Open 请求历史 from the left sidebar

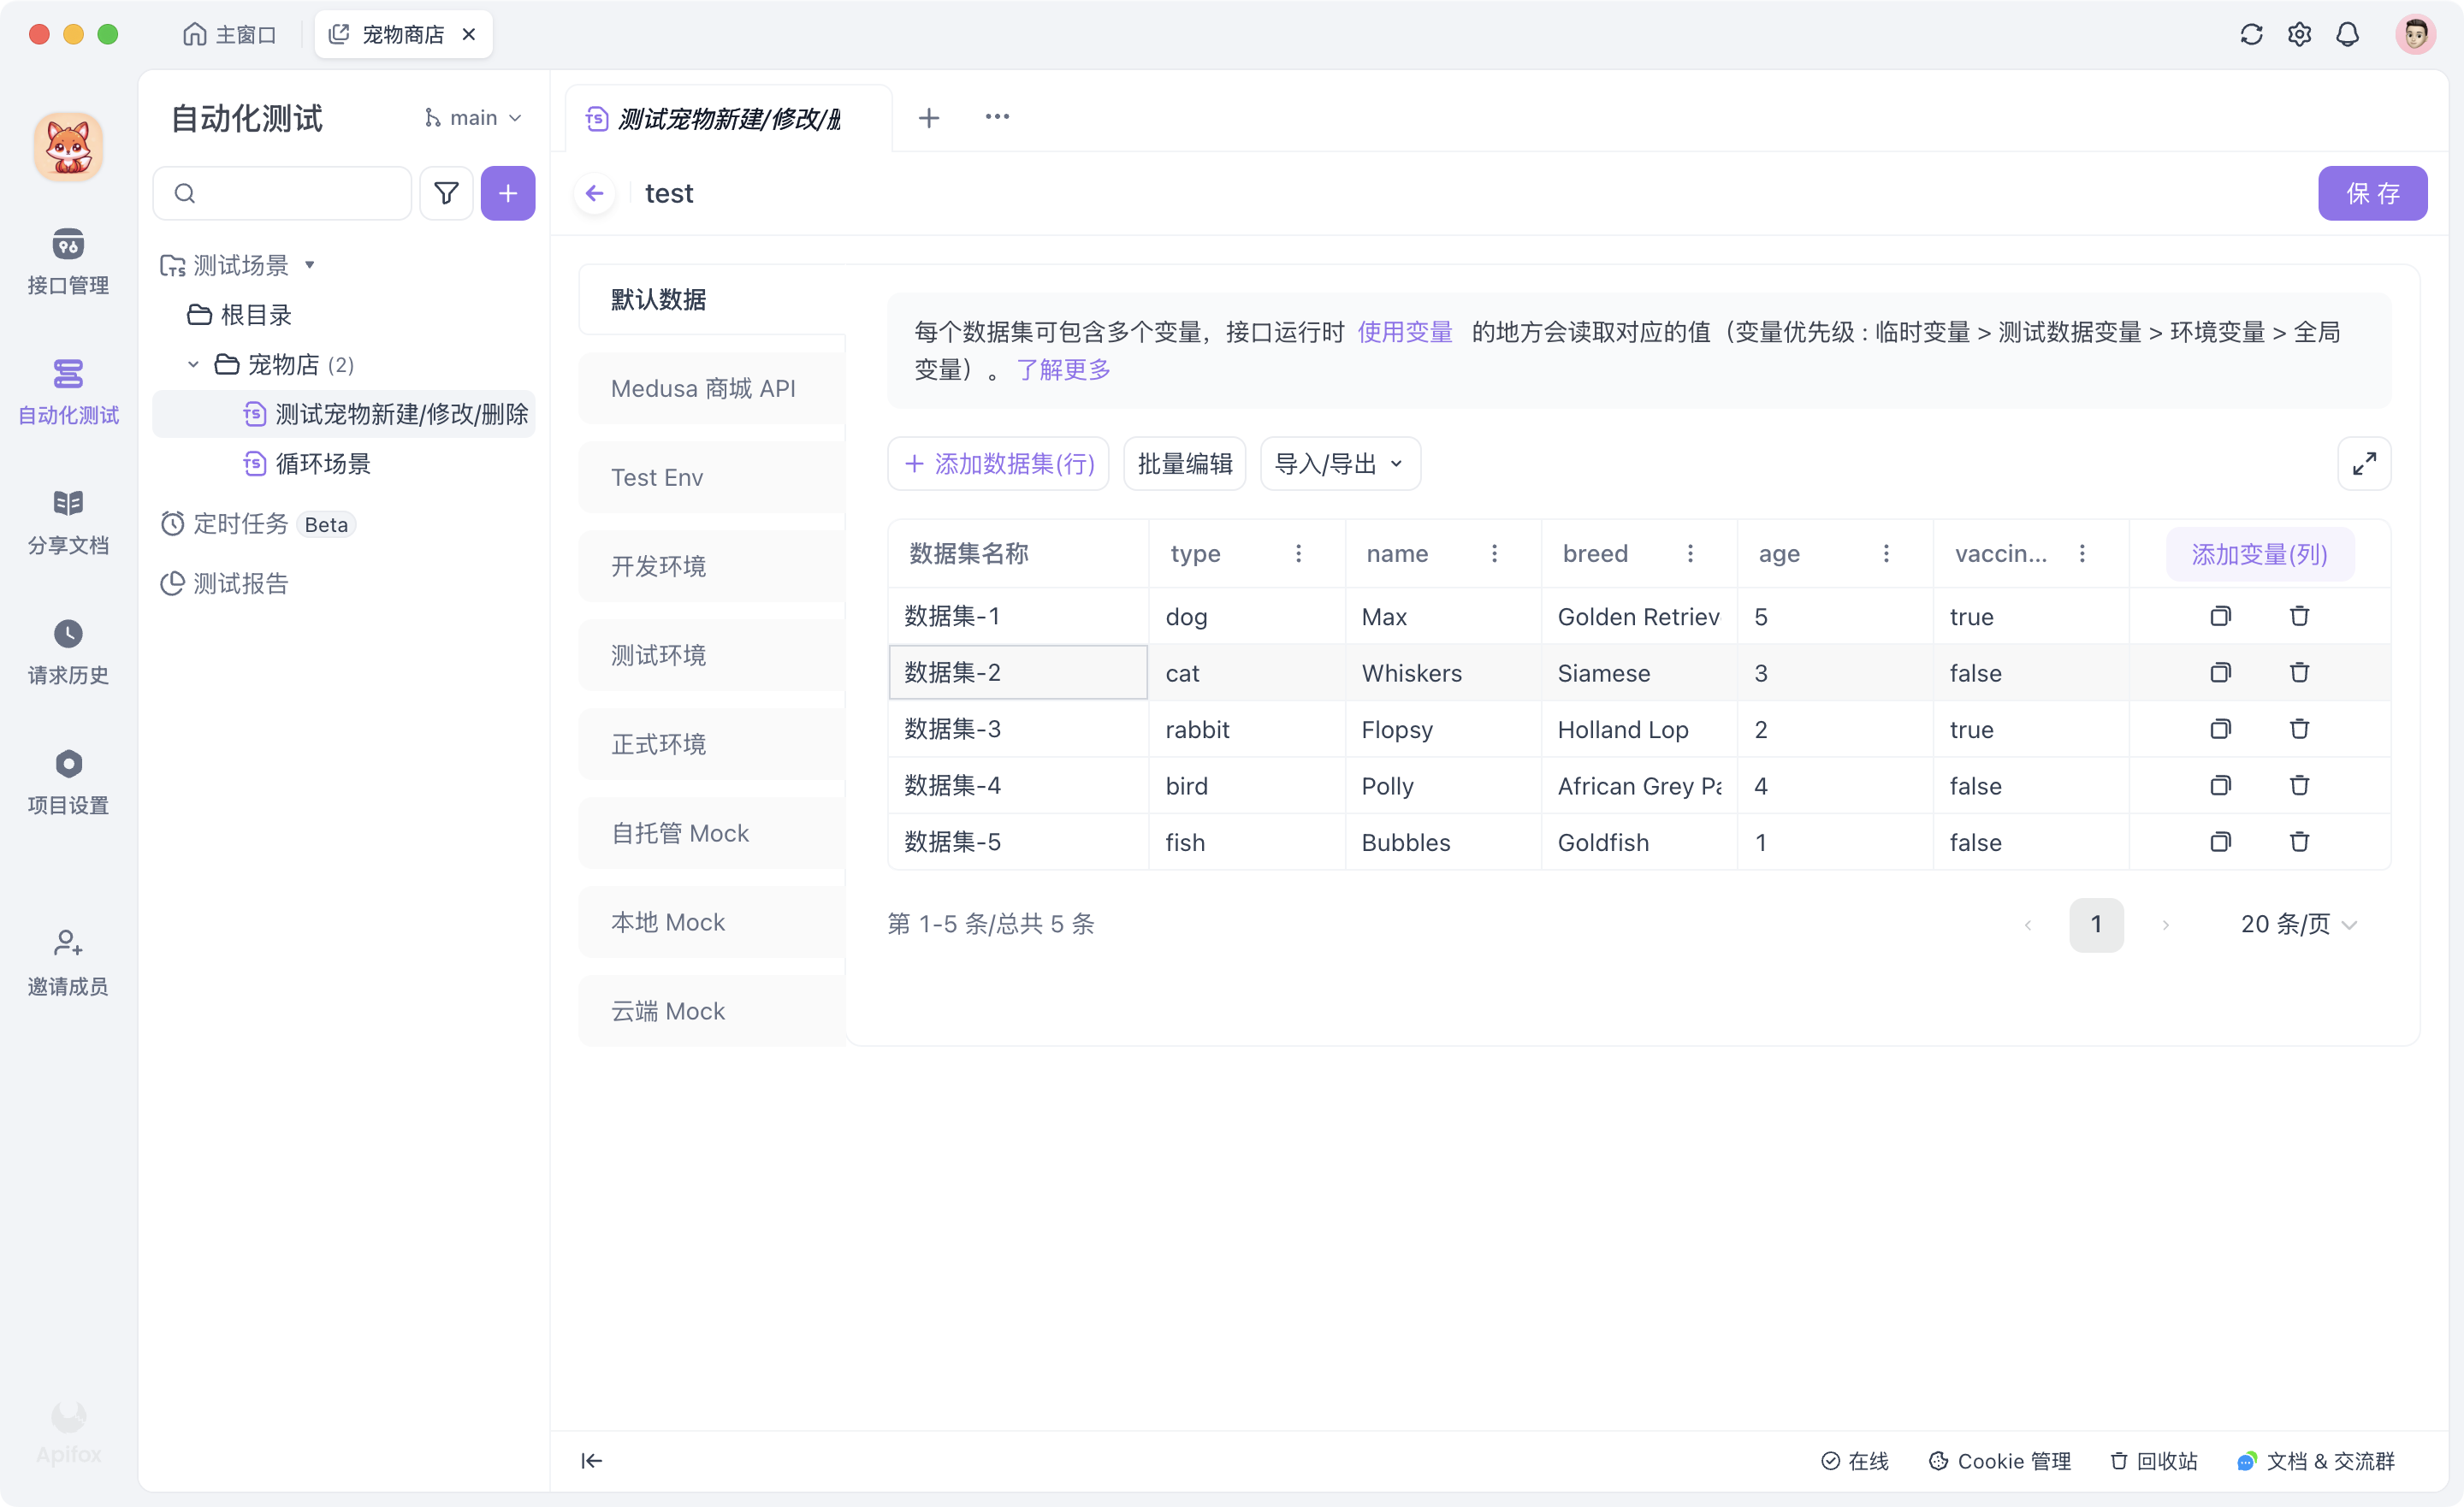(x=67, y=650)
